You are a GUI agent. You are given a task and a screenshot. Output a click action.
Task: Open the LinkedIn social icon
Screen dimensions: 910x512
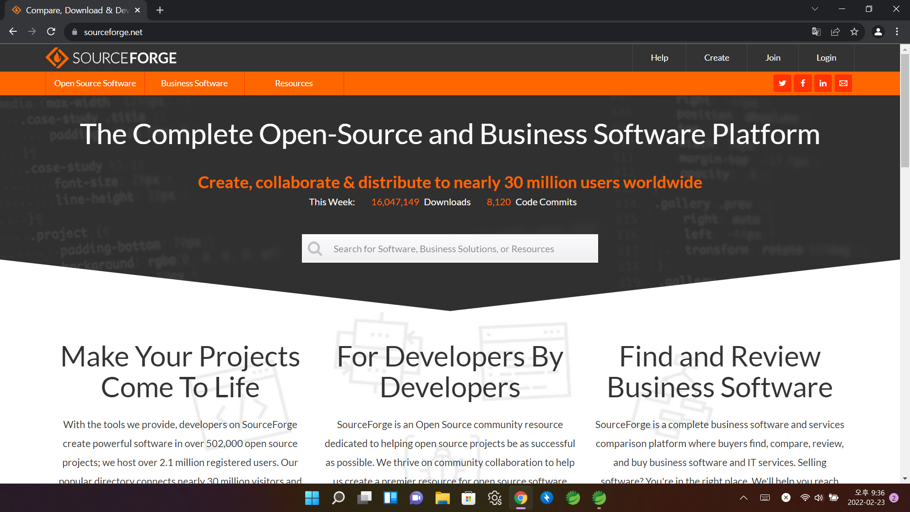tap(823, 83)
